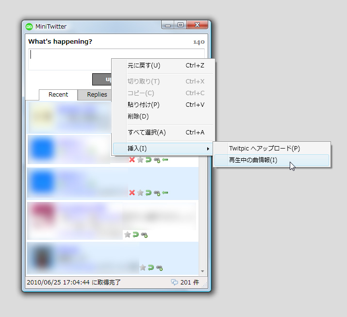This screenshot has width=347, height=317.
Task: Close the MiniTwitter window
Action: pyautogui.click(x=197, y=25)
